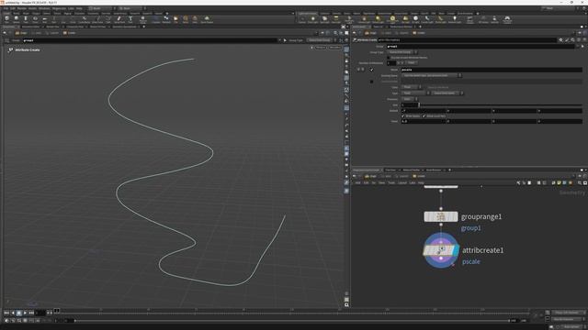
Task: Select the Spray Paint shelf tool
Action: coord(119,19)
